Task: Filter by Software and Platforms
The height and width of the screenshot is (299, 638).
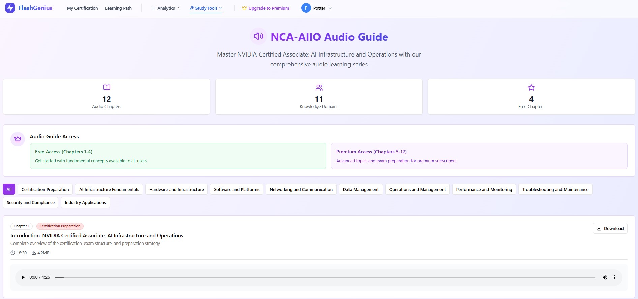Action: [237, 189]
